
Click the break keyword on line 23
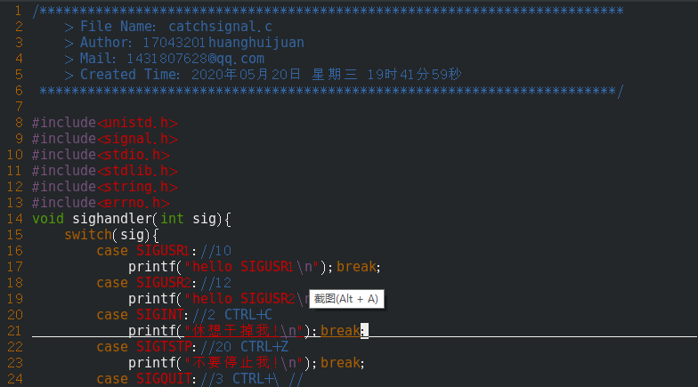point(340,363)
